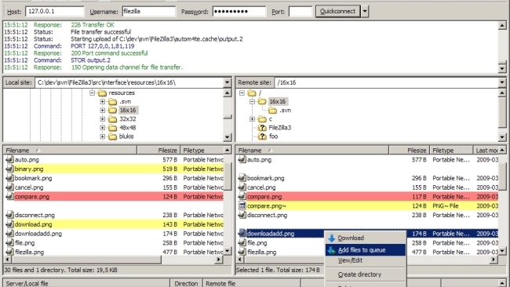Image resolution: width=510 pixels, height=287 pixels.
Task: Click the local downloadadd.png file icon
Action: tap(9, 234)
